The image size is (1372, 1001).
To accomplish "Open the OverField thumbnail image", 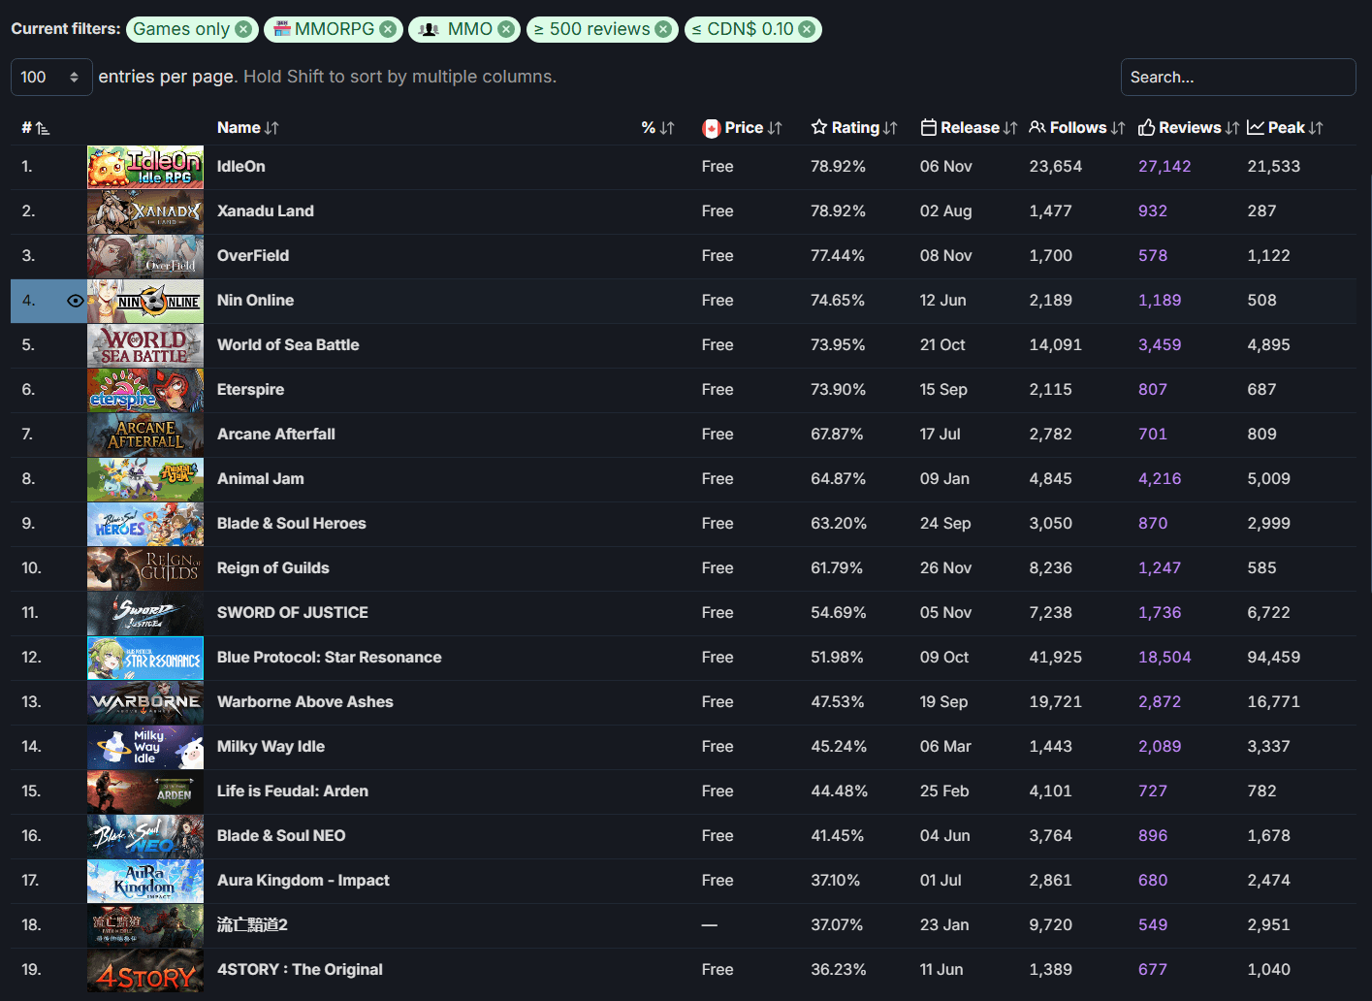I will (x=145, y=256).
